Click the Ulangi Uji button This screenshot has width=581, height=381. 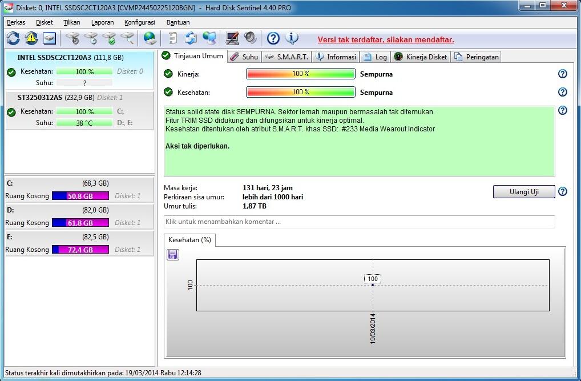(524, 192)
